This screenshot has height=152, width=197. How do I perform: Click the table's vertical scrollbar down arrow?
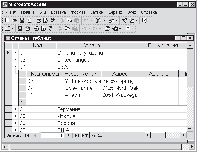pyautogui.click(x=190, y=129)
